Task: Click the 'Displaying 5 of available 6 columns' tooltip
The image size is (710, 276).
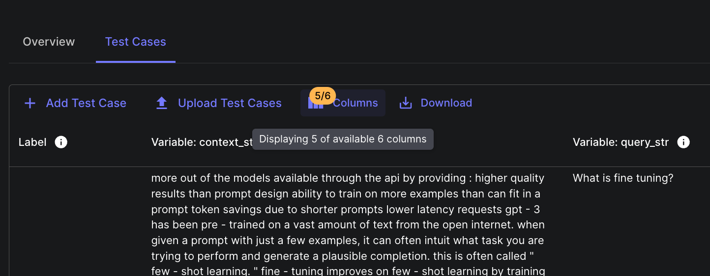Action: pyautogui.click(x=343, y=139)
